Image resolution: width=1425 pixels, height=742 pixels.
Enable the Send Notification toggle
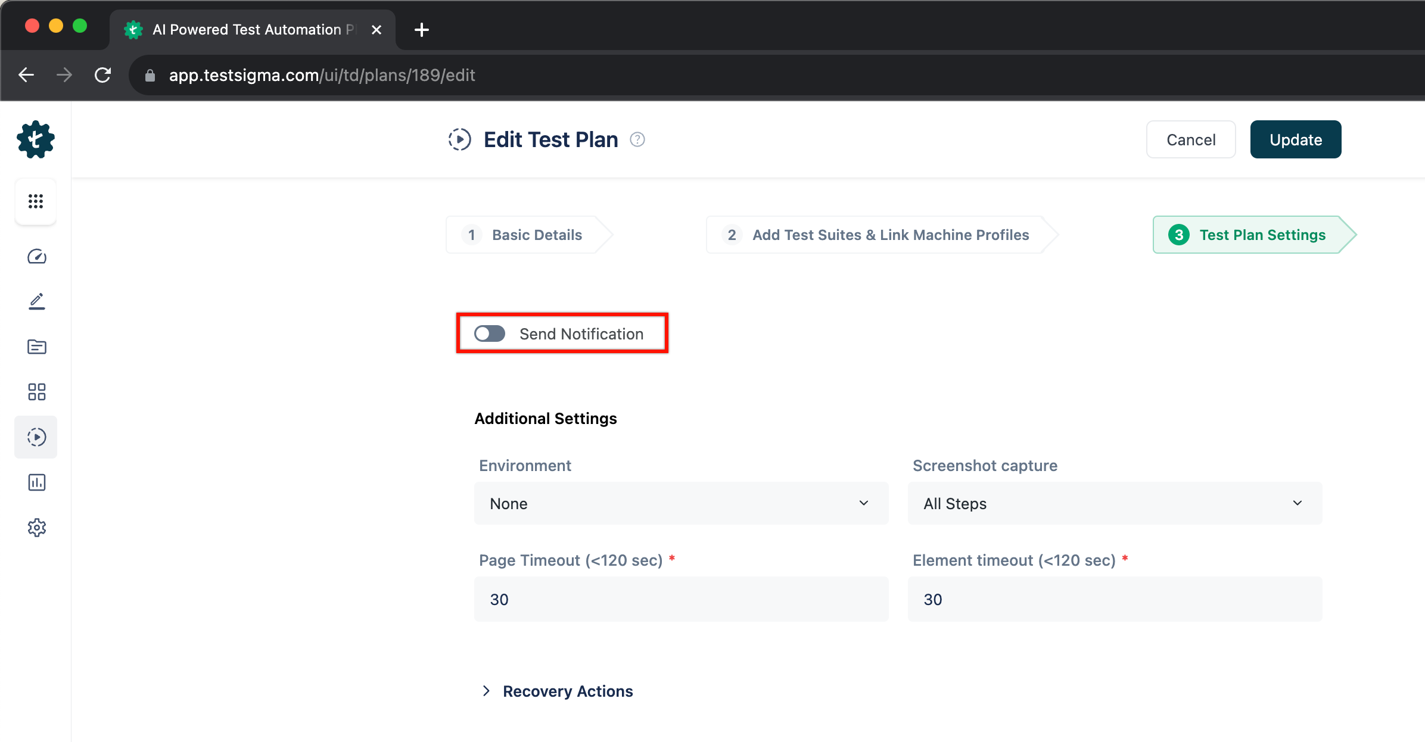pyautogui.click(x=490, y=333)
